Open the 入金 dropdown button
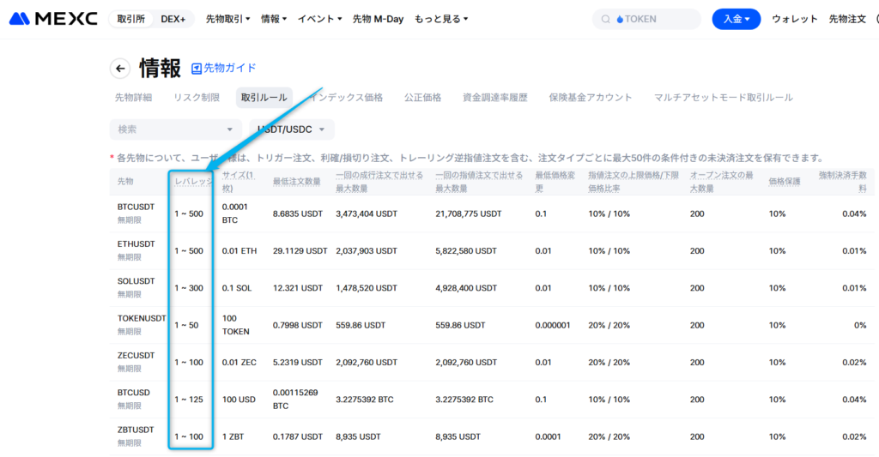879x457 pixels. point(736,19)
